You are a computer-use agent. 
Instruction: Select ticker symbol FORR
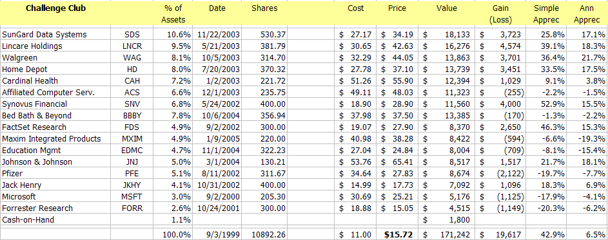[132, 208]
